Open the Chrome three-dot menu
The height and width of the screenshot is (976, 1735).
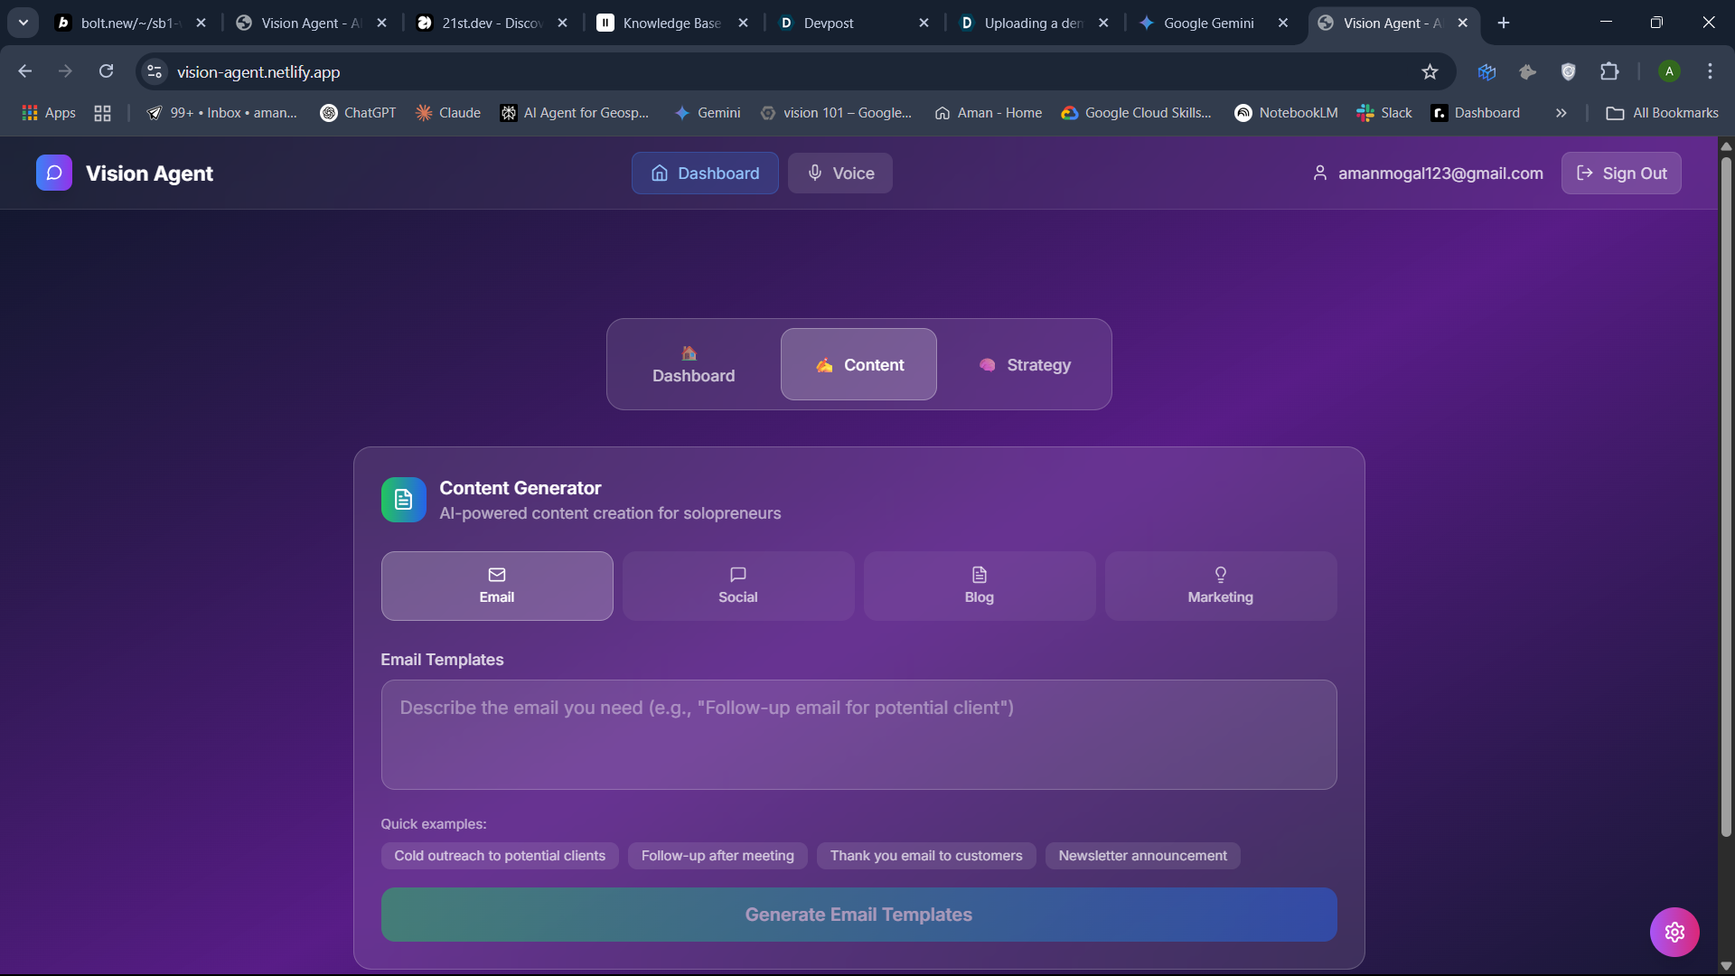point(1710,72)
